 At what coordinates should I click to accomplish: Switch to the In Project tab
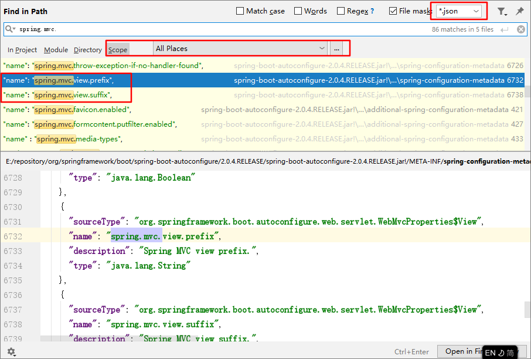tap(22, 50)
